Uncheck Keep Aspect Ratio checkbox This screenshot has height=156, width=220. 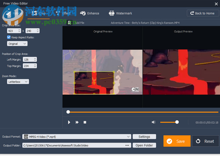tap(9, 37)
